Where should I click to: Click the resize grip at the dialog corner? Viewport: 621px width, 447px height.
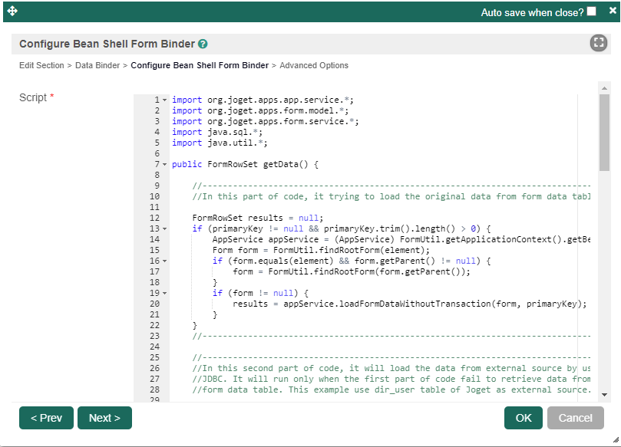(x=615, y=441)
